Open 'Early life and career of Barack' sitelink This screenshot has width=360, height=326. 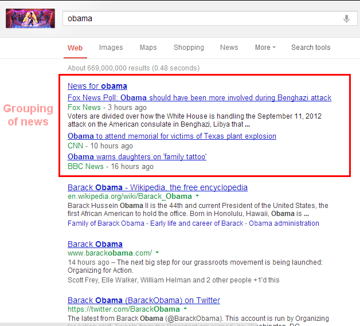197,223
